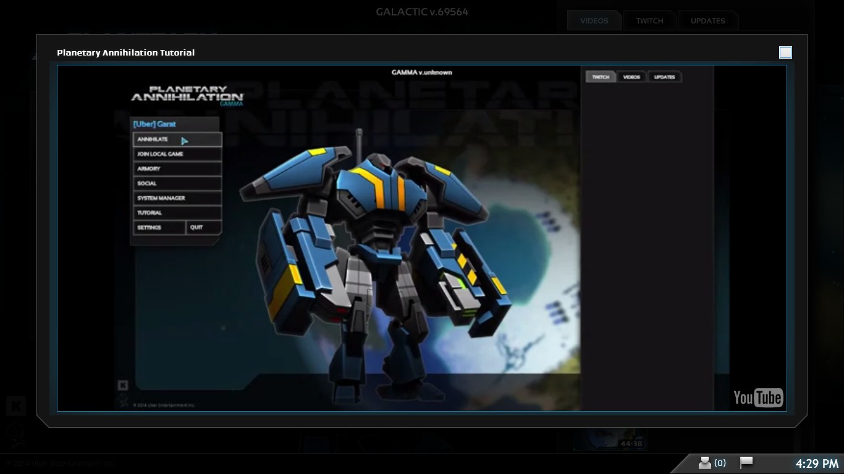Open the friends list icon showing (0)
The image size is (844, 474).
pos(711,463)
